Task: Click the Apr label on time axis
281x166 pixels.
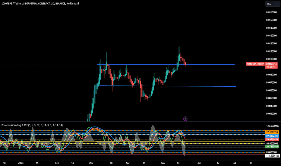Action: tap(128, 163)
